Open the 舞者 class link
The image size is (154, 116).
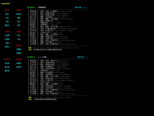(19, 18)
